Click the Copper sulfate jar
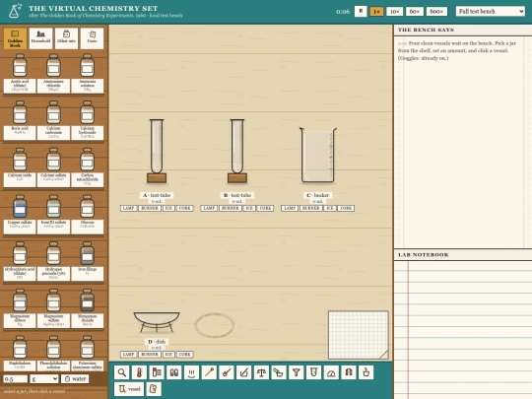 tap(20, 214)
